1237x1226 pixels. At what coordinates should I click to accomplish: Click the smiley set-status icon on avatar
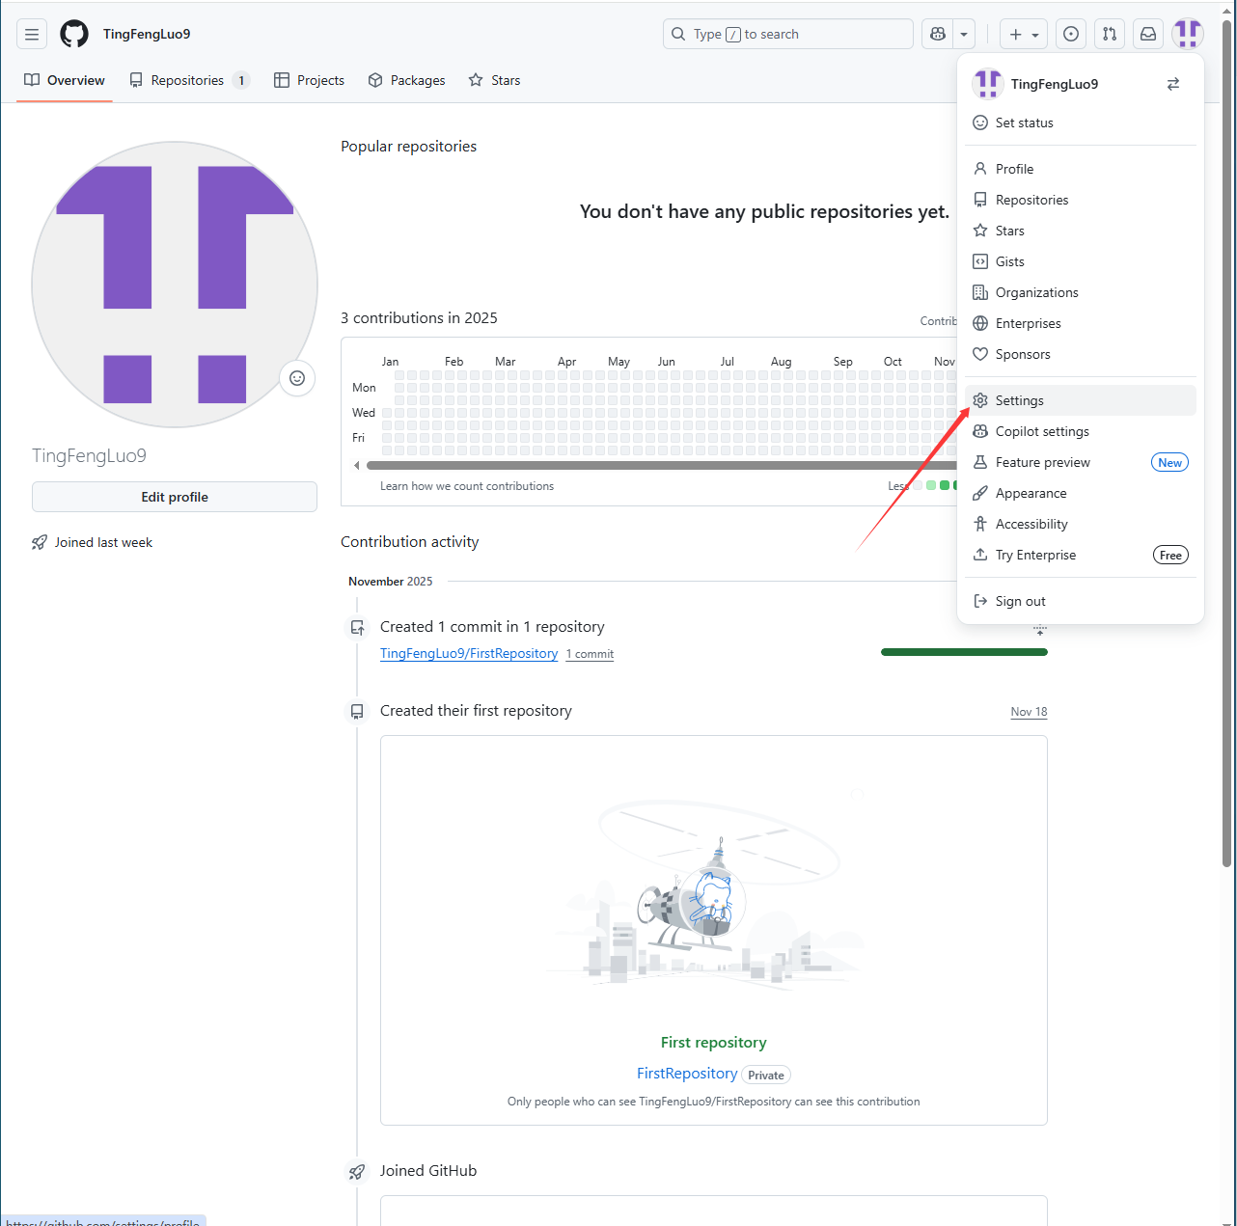point(297,378)
